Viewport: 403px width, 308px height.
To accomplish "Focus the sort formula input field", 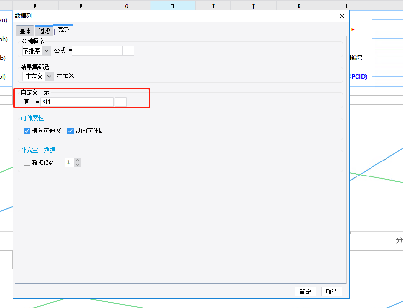I will click(x=97, y=51).
